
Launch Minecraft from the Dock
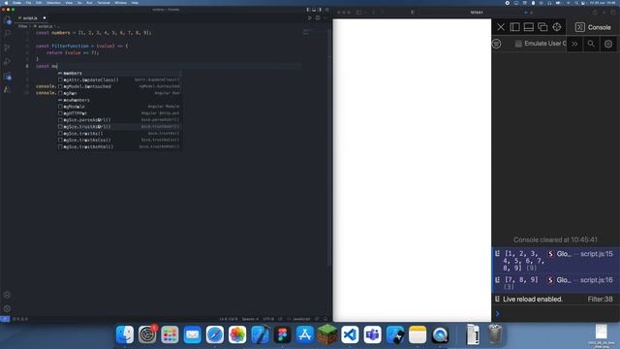coord(327,334)
